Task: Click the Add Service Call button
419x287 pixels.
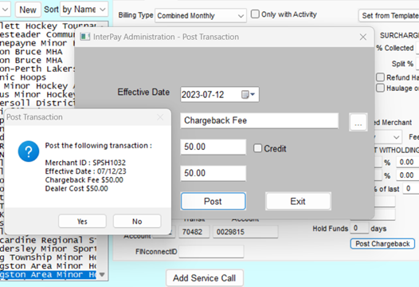Action: click(x=205, y=278)
